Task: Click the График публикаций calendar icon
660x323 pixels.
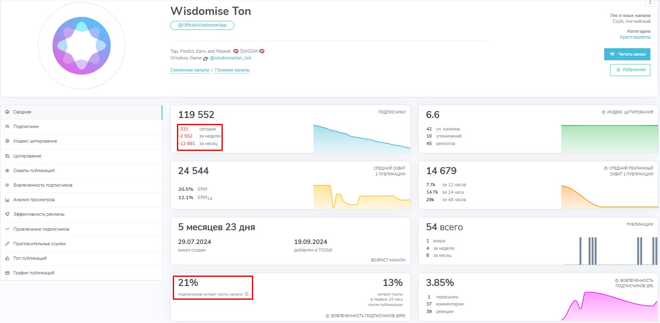Action: coord(7,273)
